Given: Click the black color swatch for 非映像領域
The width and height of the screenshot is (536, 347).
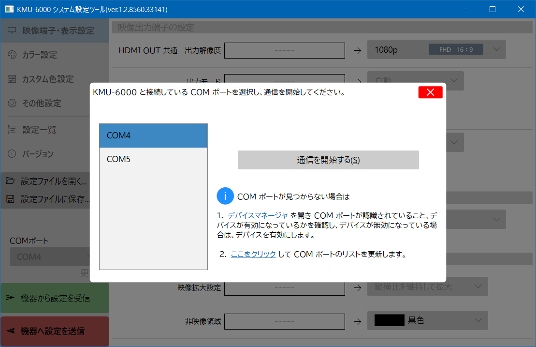Looking at the screenshot, I should pos(389,320).
